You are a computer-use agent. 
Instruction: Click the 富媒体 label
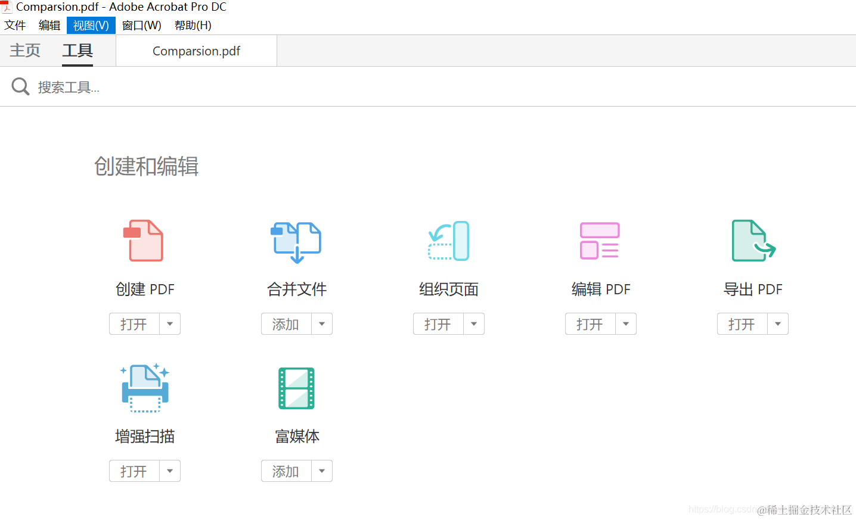[297, 437]
